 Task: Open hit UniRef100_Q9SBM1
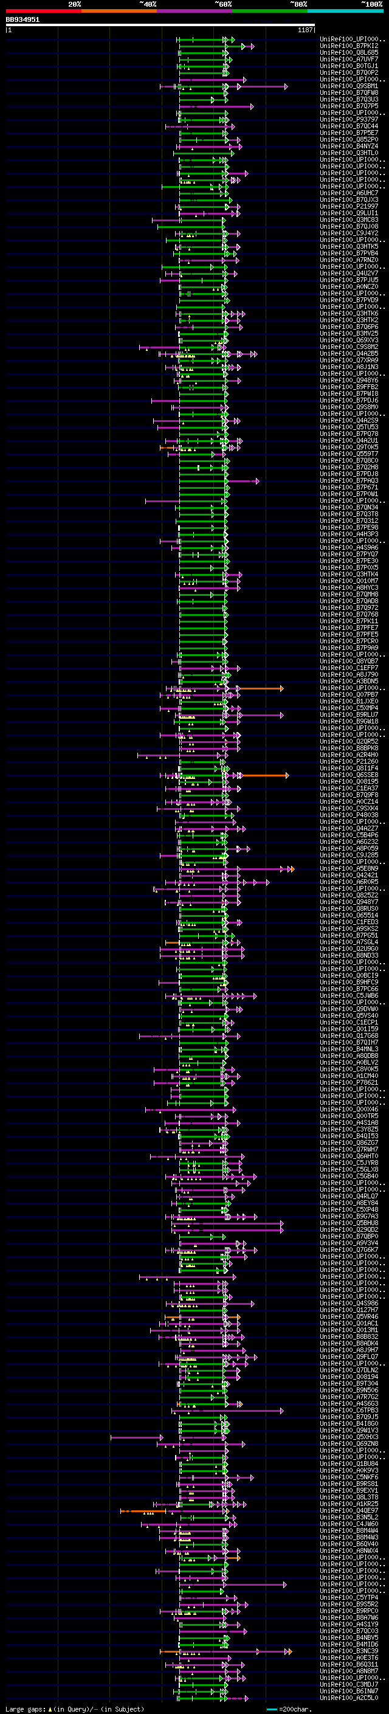pyautogui.click(x=349, y=86)
